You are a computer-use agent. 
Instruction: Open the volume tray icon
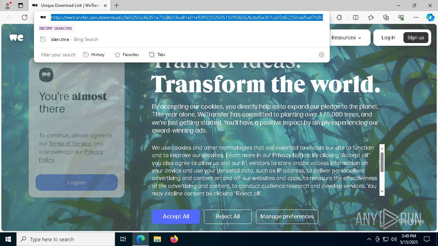coord(394,239)
